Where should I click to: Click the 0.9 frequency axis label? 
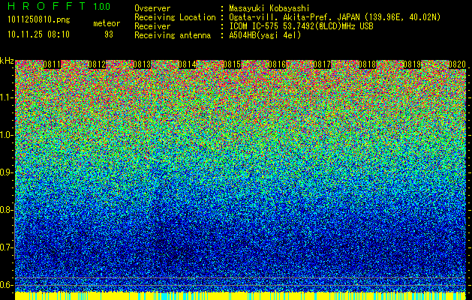(7, 172)
